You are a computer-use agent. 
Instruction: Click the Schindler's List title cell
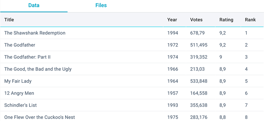21,105
